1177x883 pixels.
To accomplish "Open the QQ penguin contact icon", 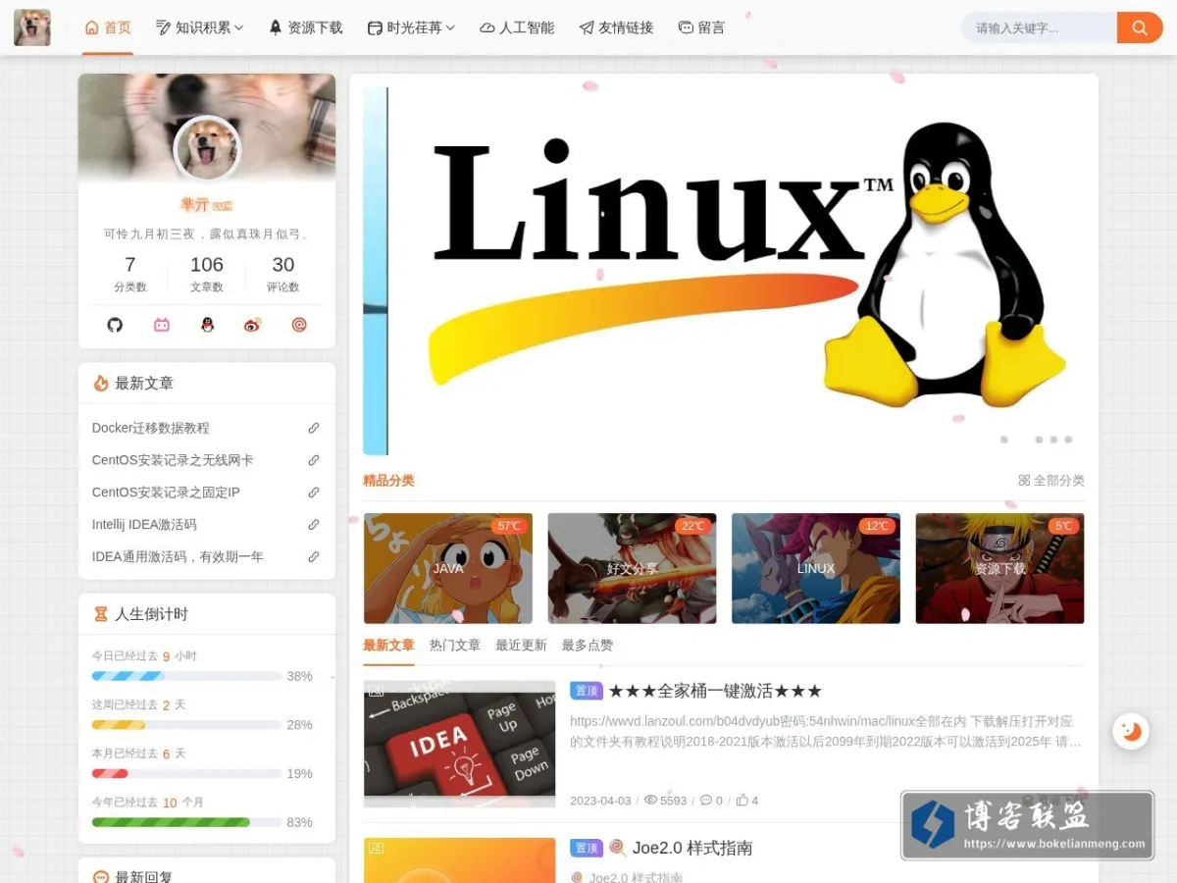I will (207, 325).
